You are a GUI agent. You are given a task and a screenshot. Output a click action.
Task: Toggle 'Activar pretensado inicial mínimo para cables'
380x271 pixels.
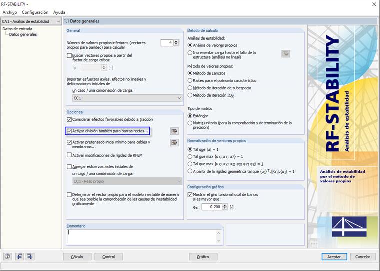click(69, 142)
